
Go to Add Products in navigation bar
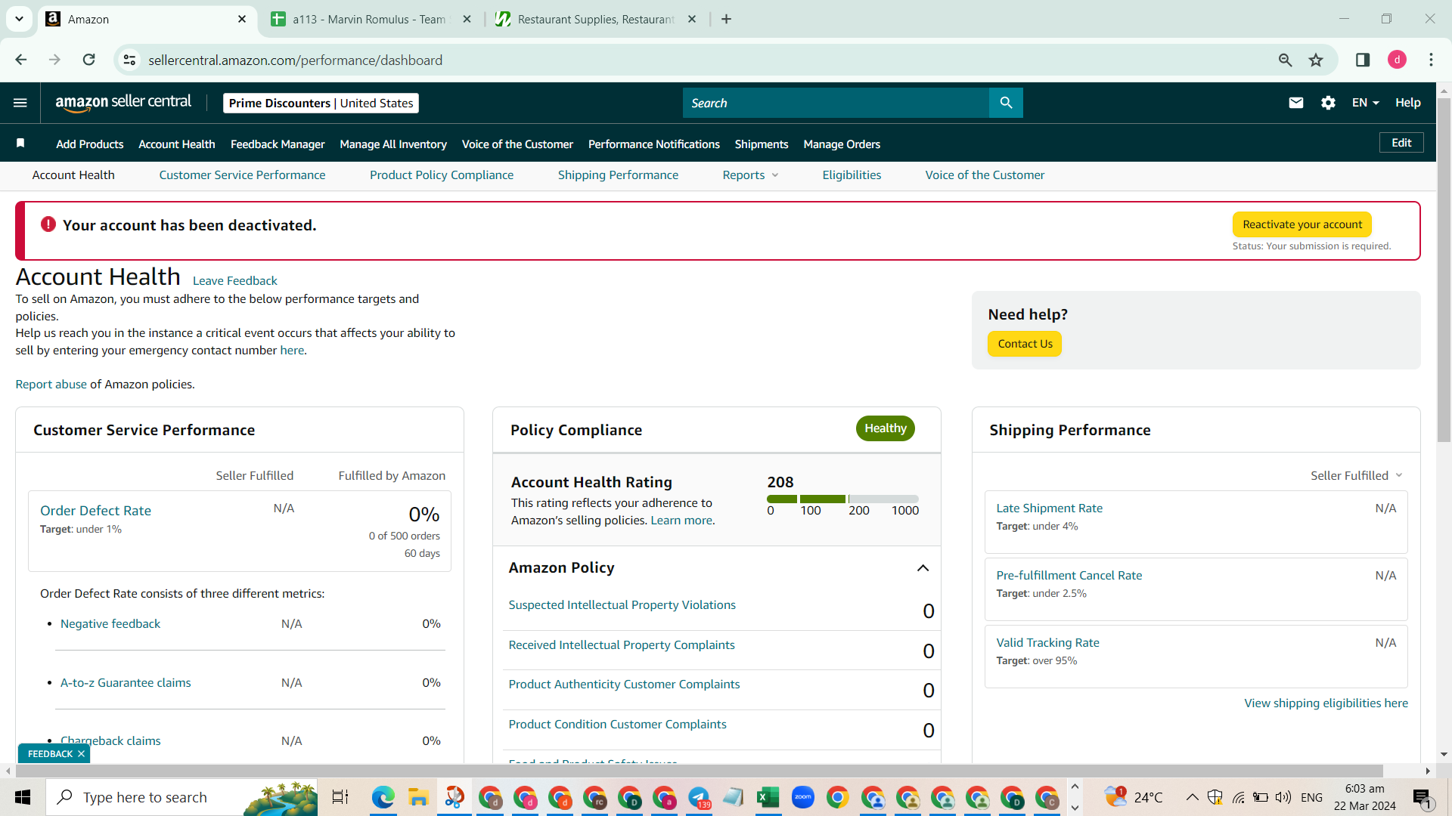(x=89, y=144)
